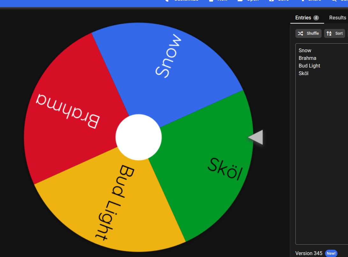Click the "Brahma" line in the entries list
This screenshot has width=348, height=257.
point(307,58)
